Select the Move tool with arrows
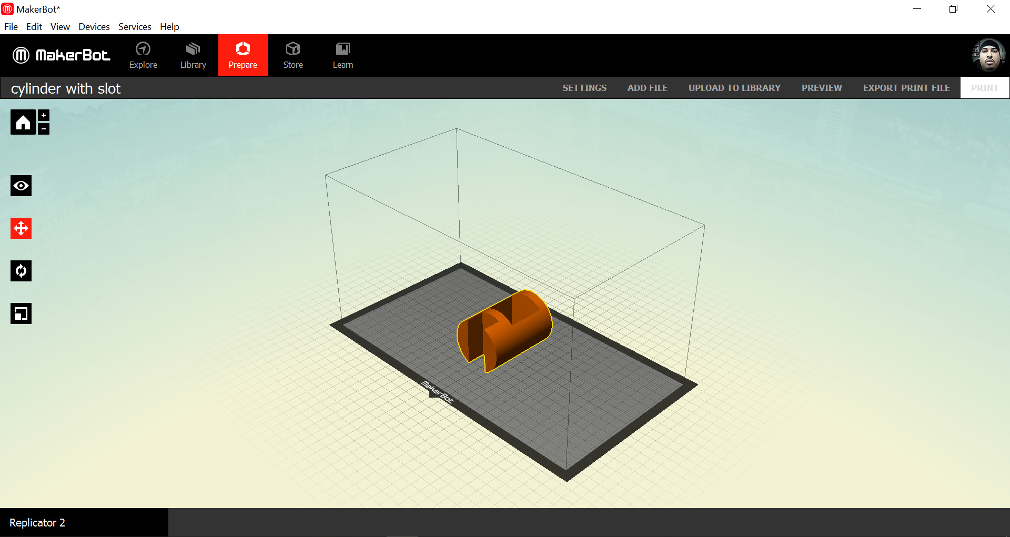Viewport: 1010px width, 537px height. (21, 228)
